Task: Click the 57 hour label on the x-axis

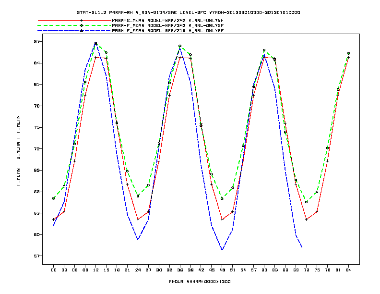Action: [254, 270]
